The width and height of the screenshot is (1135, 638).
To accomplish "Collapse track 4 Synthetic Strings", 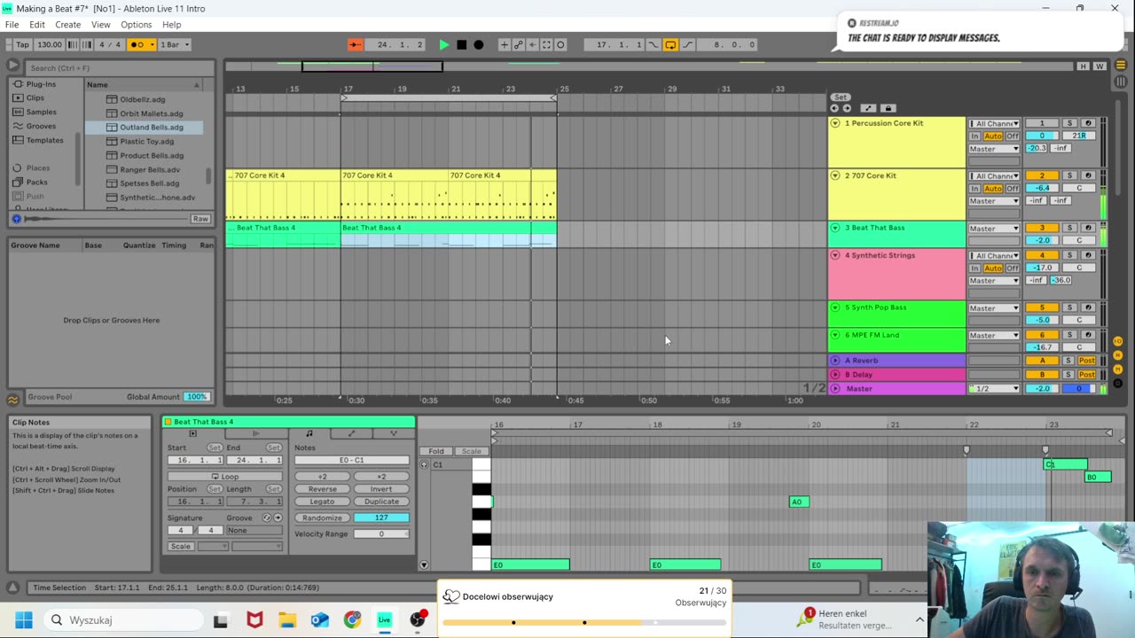I will click(x=835, y=255).
